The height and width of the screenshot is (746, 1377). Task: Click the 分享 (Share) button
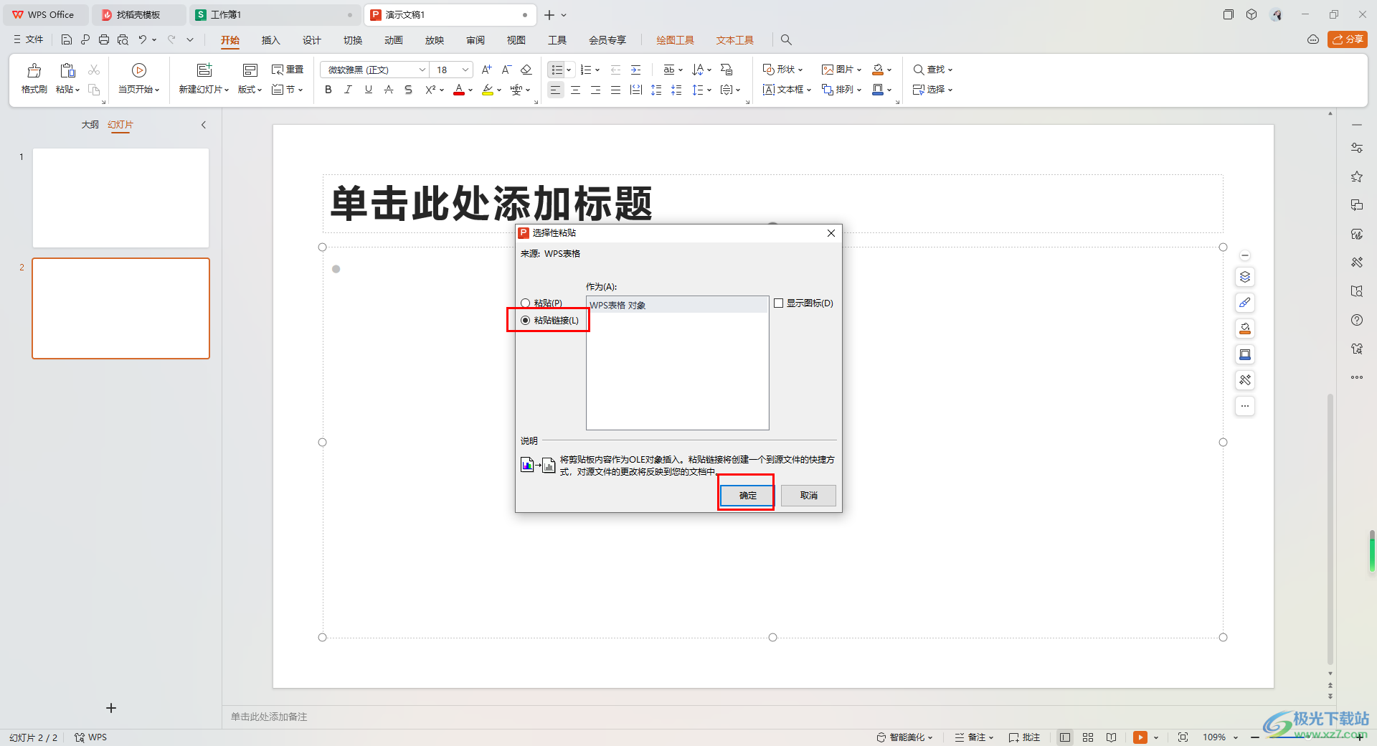pos(1348,39)
